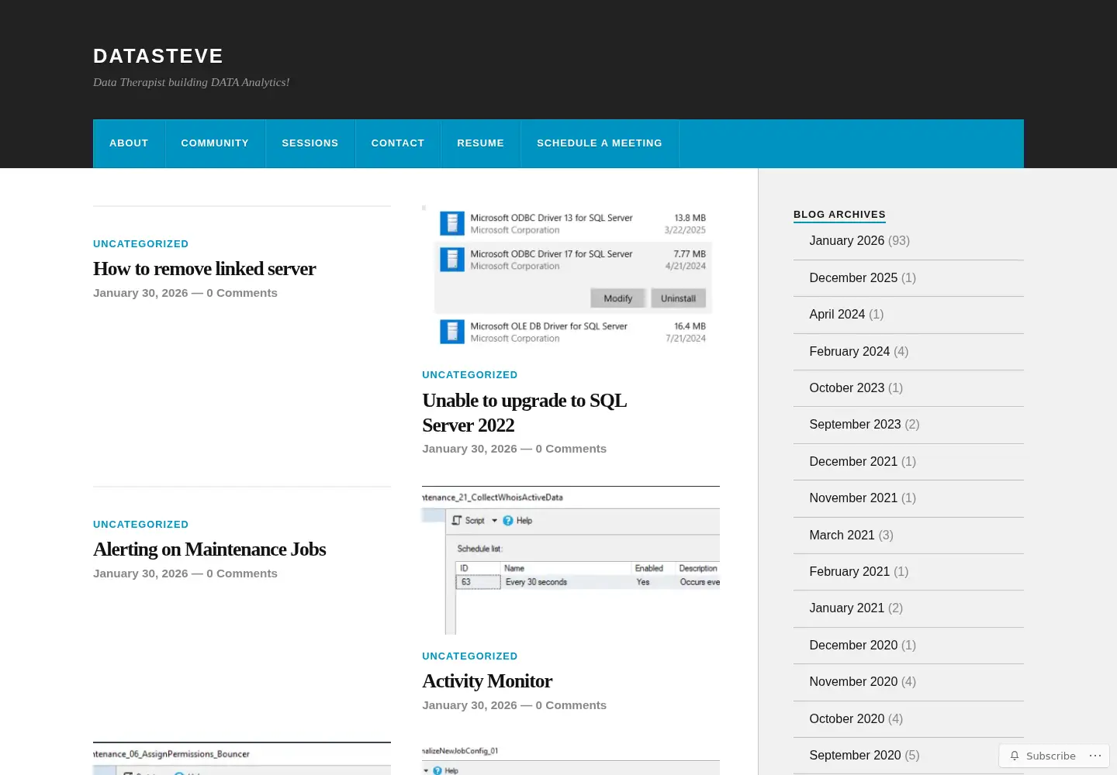Open the September 2023 archive
The height and width of the screenshot is (775, 1117).
(x=855, y=425)
